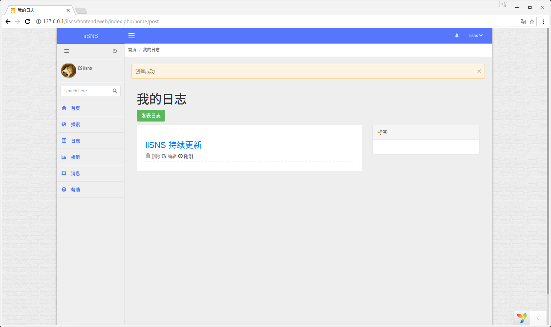This screenshot has height=327, width=551.
Task: Bookmark this page with the star
Action: [x=532, y=22]
